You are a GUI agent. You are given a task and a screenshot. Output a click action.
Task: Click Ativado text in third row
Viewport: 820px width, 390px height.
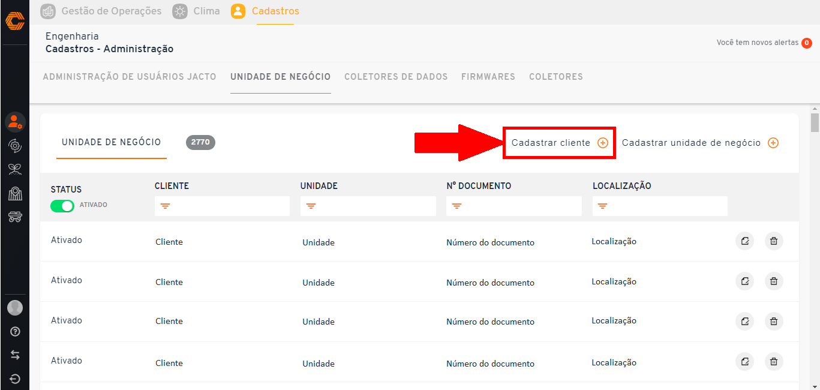point(67,320)
